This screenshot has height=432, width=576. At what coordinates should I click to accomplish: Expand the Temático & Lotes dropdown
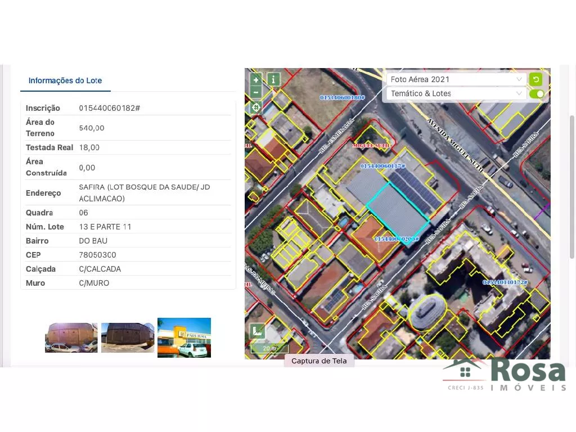[456, 94]
